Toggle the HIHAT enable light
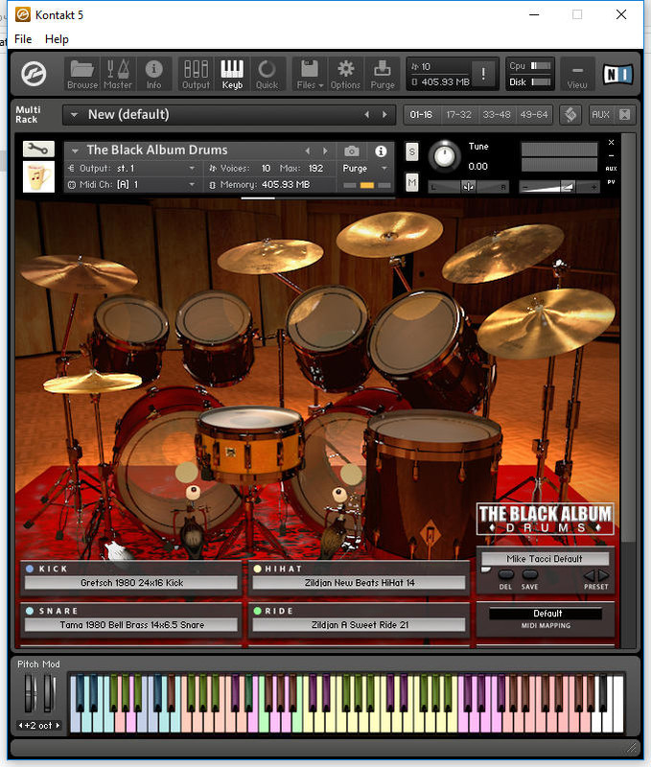Screen dimensions: 651x767 click(257, 569)
